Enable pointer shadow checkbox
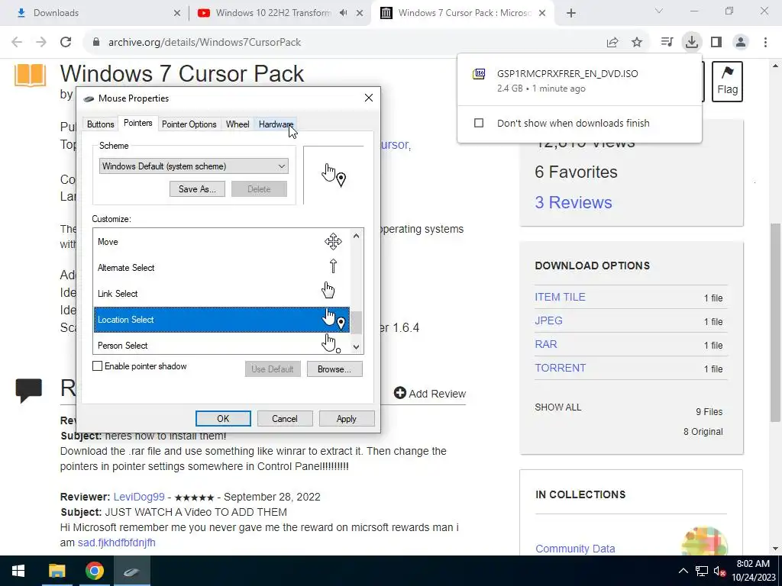The image size is (782, 586). pyautogui.click(x=97, y=366)
